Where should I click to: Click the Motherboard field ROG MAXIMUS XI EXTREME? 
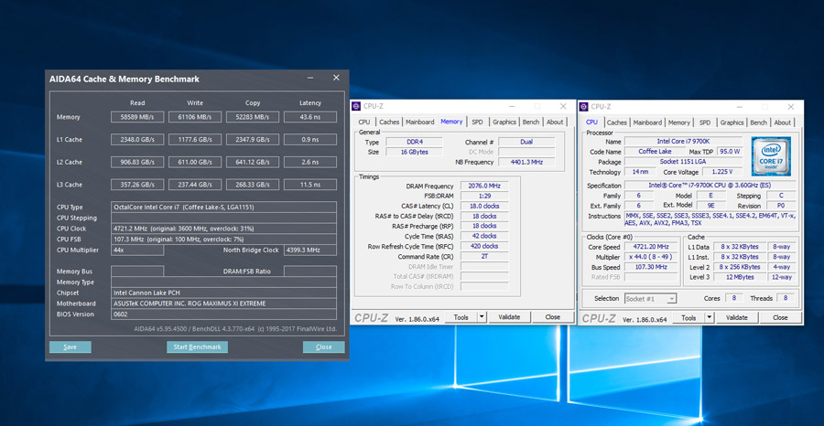click(x=224, y=304)
